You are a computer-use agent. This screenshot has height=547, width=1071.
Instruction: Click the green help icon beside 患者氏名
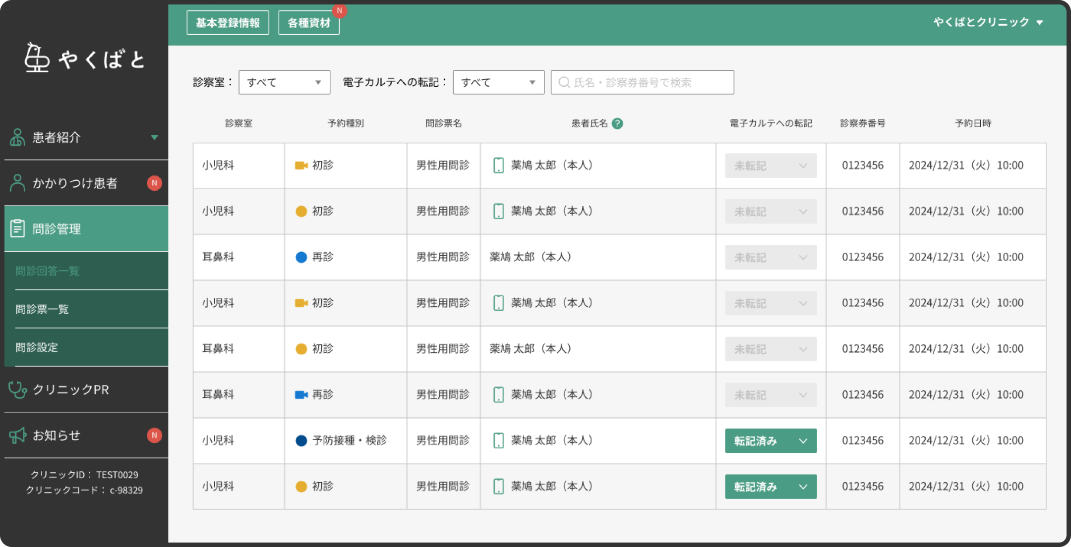pyautogui.click(x=617, y=123)
